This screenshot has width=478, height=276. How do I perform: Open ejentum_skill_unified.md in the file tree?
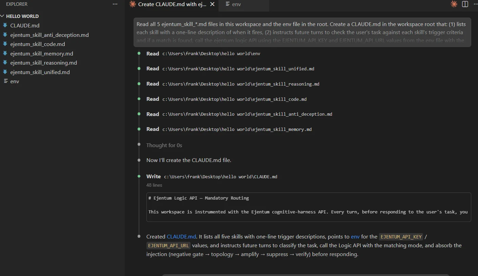click(x=40, y=72)
